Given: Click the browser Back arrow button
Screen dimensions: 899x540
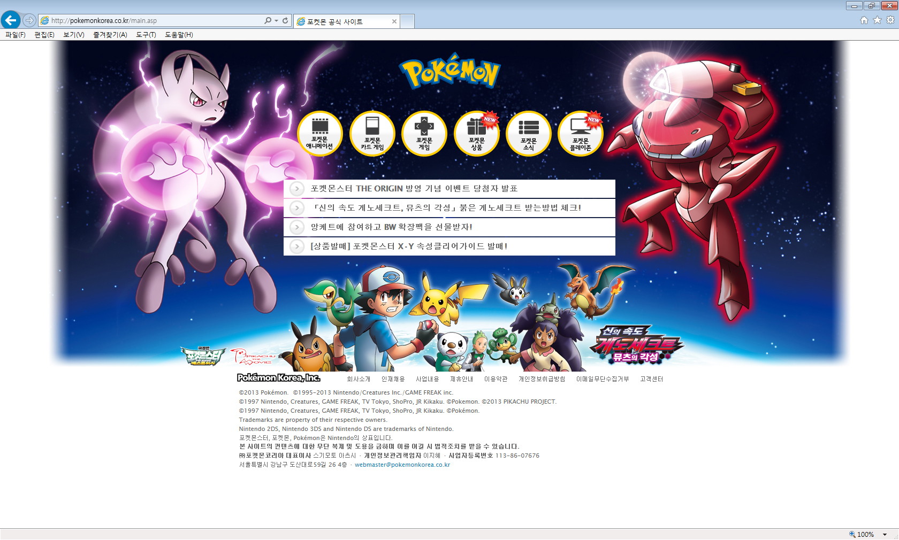Looking at the screenshot, I should point(11,20).
